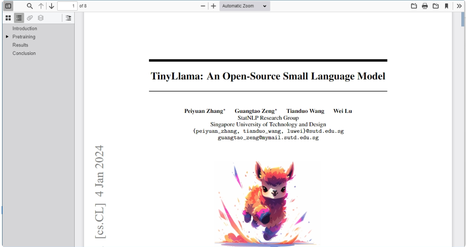Image resolution: width=466 pixels, height=247 pixels.
Task: Open the Conclusion outline entry
Action: (x=24, y=53)
